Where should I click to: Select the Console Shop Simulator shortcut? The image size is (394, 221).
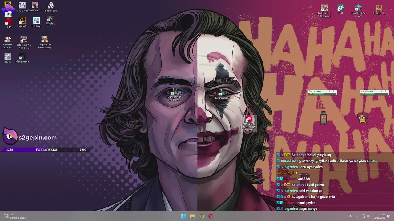point(8,43)
